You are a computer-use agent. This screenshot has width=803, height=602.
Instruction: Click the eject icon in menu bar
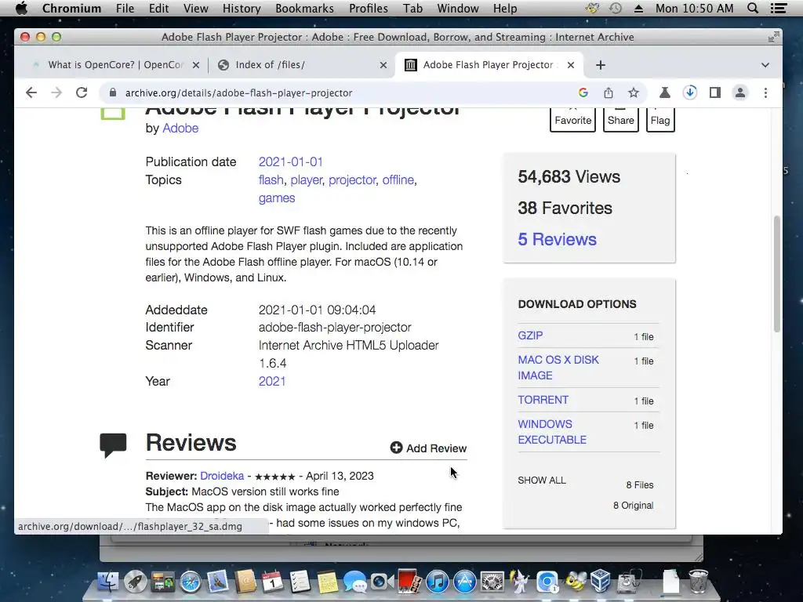638,8
